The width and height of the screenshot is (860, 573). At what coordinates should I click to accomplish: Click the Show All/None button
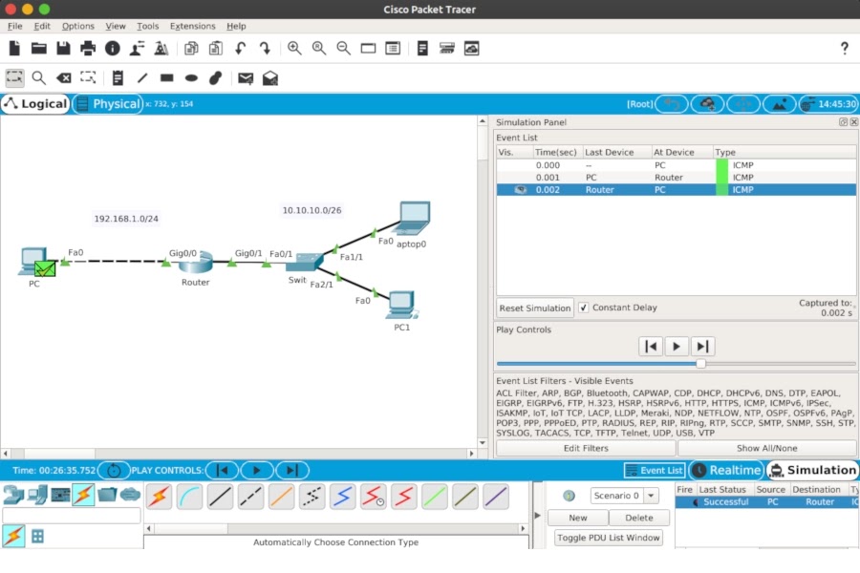click(766, 448)
